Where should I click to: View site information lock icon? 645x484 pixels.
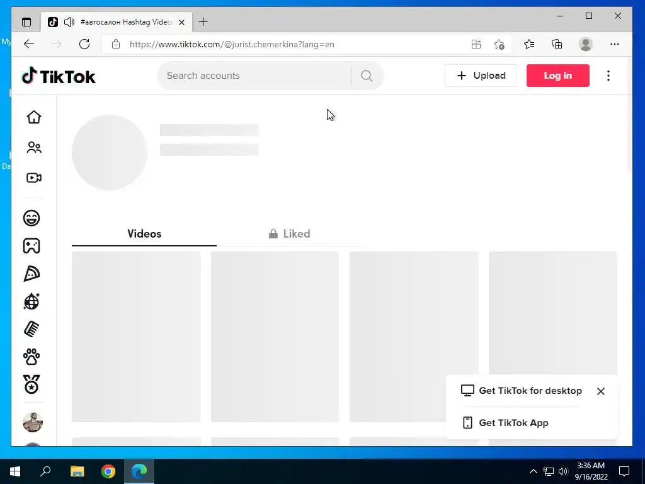pyautogui.click(x=116, y=44)
